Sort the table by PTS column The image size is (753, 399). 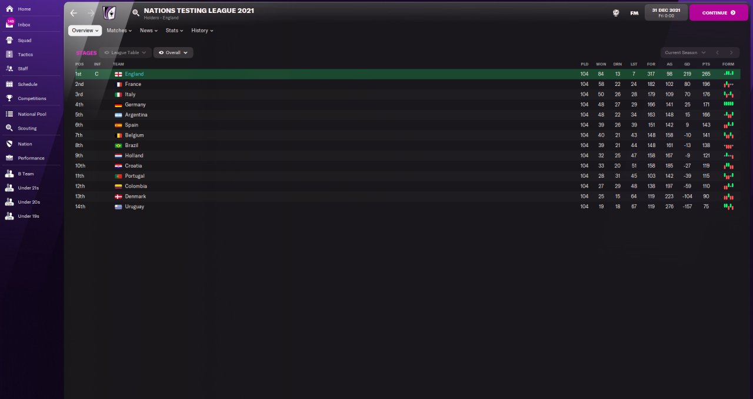pos(706,64)
